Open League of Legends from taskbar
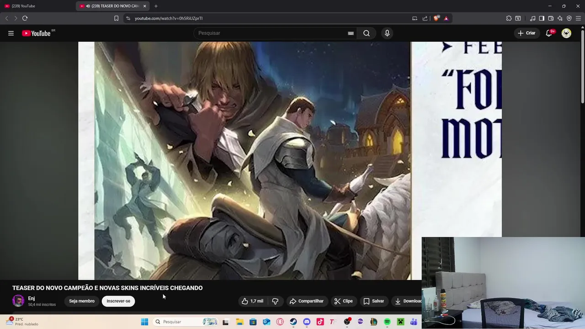 tap(374, 322)
